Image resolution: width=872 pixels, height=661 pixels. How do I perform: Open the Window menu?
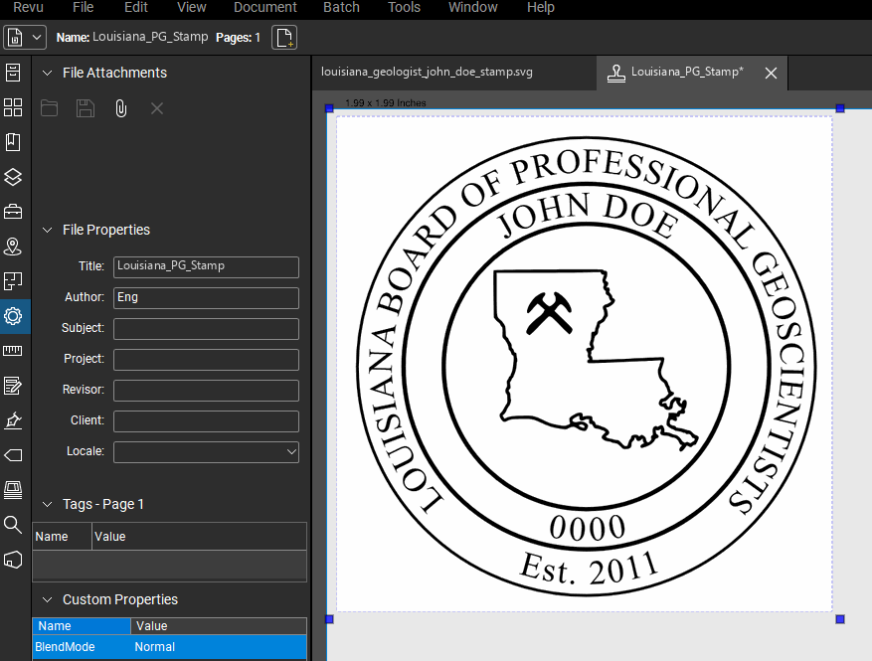point(472,7)
